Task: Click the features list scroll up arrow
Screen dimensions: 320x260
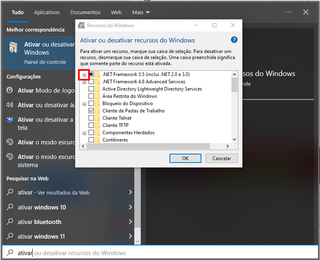Action: 234,74
